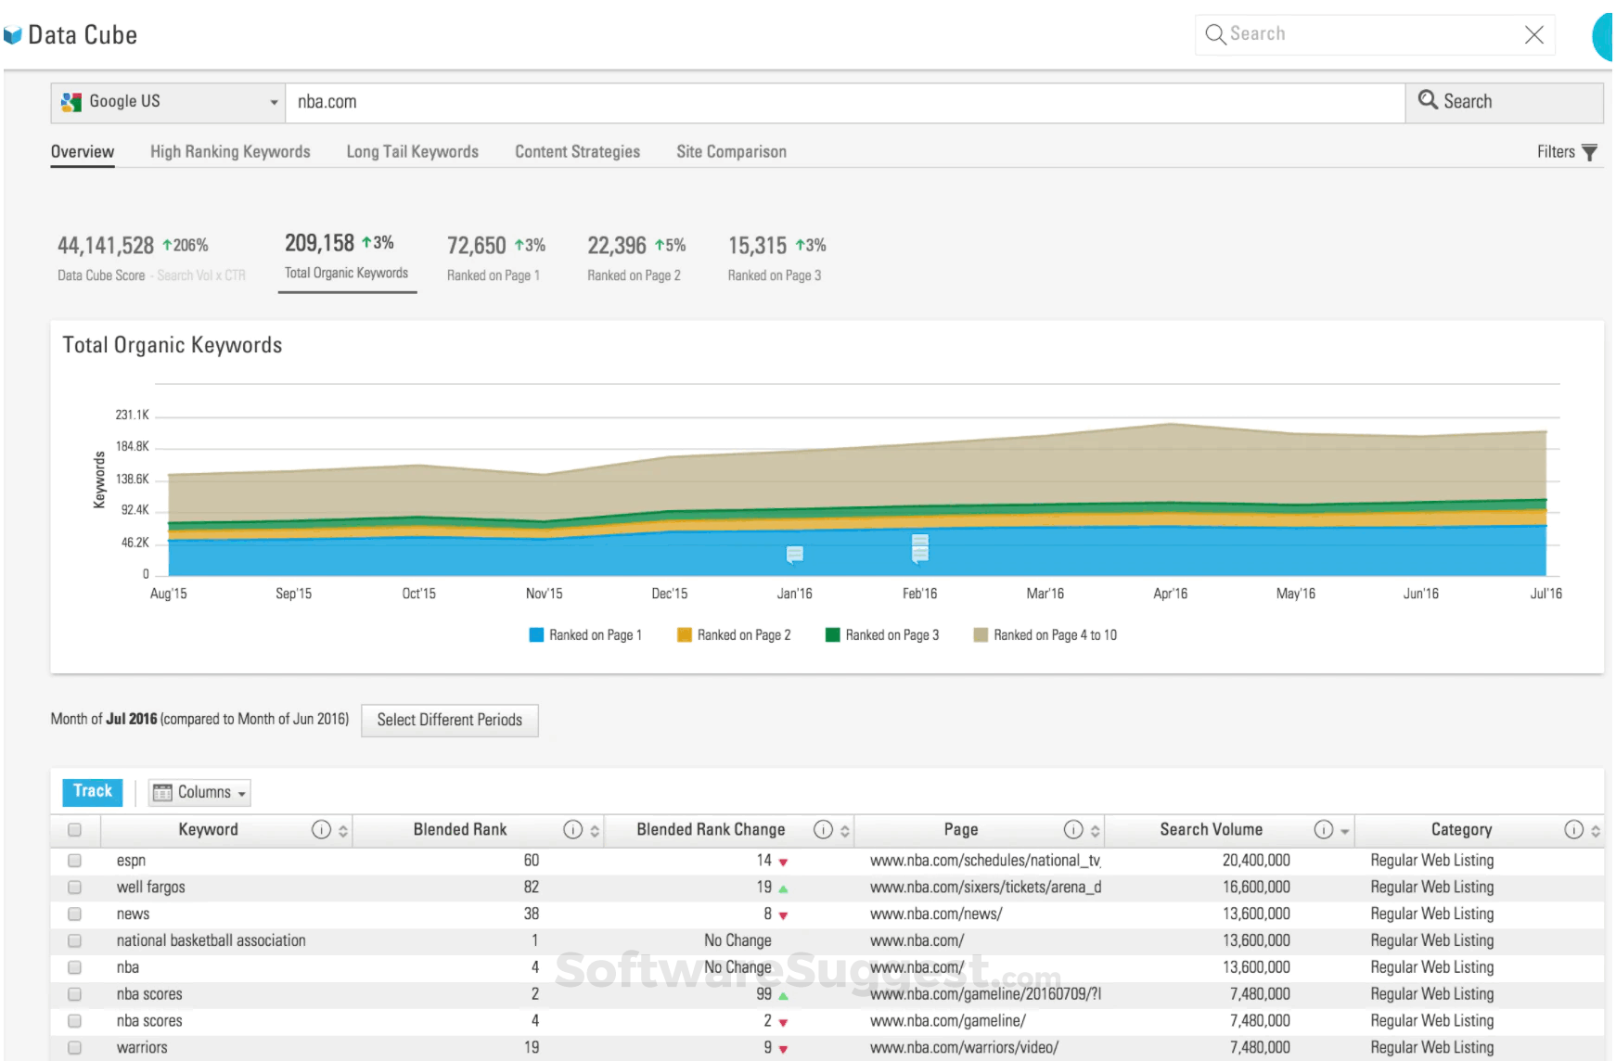Click the Select Different Periods button
This screenshot has height=1061, width=1616.
click(449, 720)
